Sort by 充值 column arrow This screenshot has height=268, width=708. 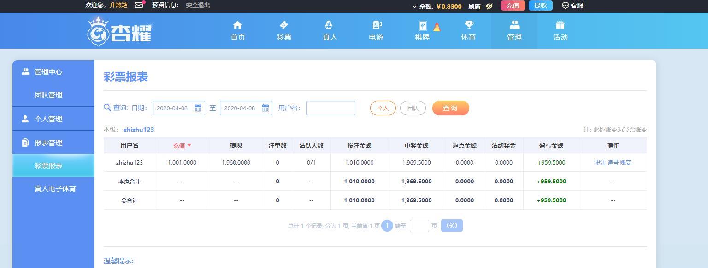(189, 145)
